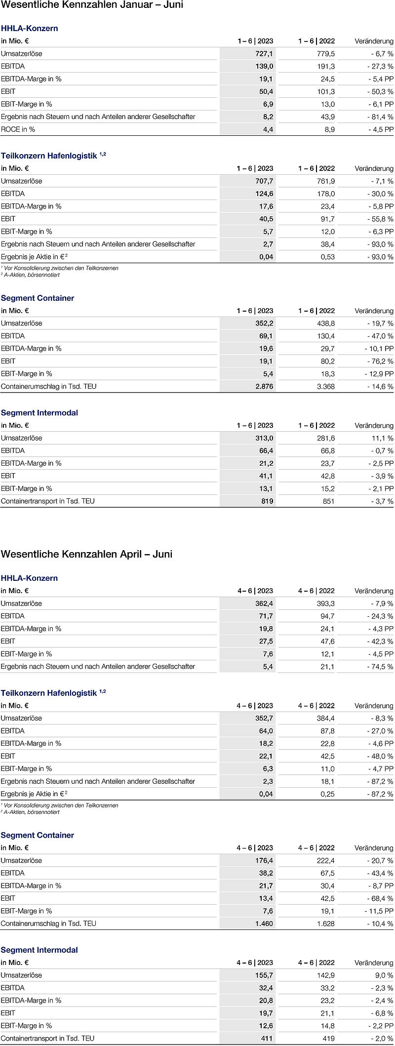The image size is (395, 1046).
Task: Click the 'Wesentliche Kennzahlen April – Juni' heading
Action: 86,554
